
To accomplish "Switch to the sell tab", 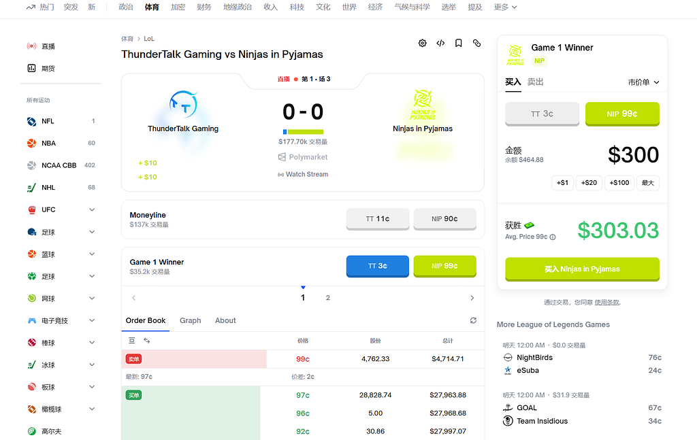I will pyautogui.click(x=536, y=82).
